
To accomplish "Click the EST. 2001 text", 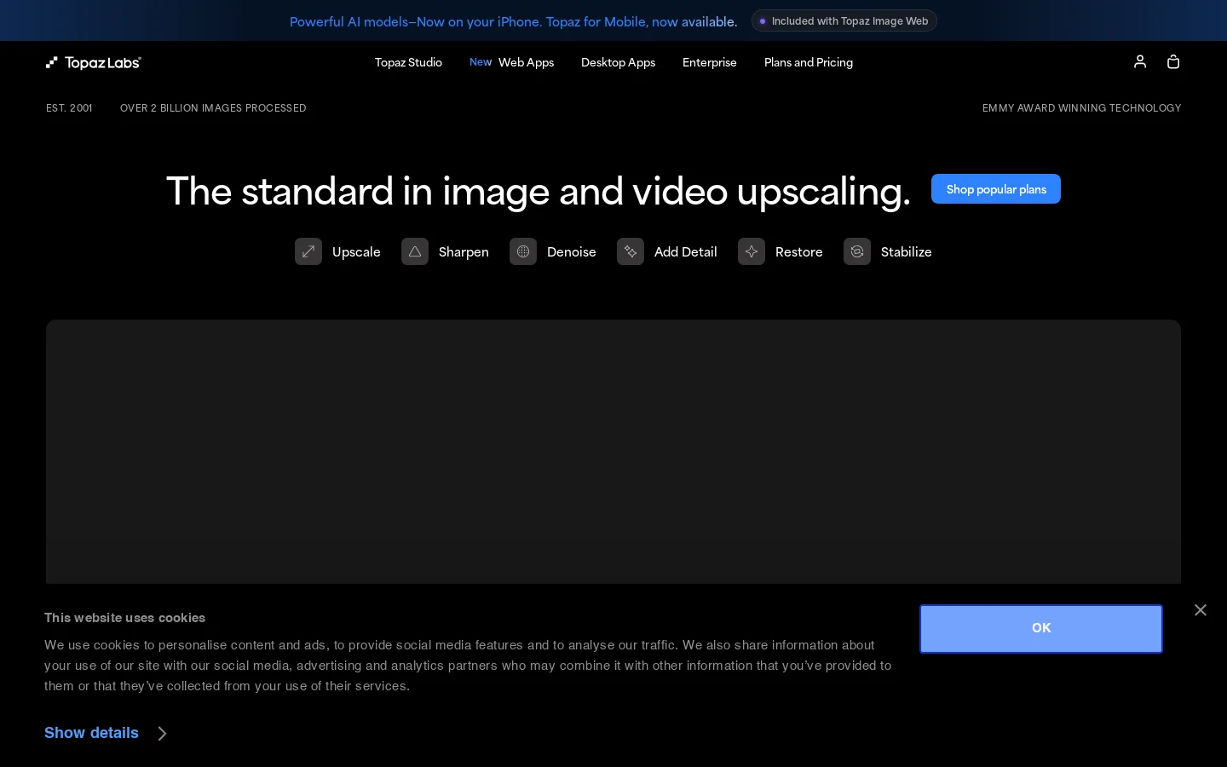I will coord(69,108).
